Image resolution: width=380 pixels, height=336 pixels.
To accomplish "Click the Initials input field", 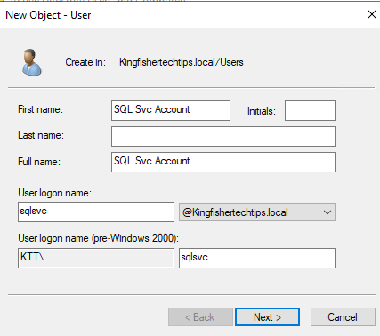I will [x=310, y=110].
